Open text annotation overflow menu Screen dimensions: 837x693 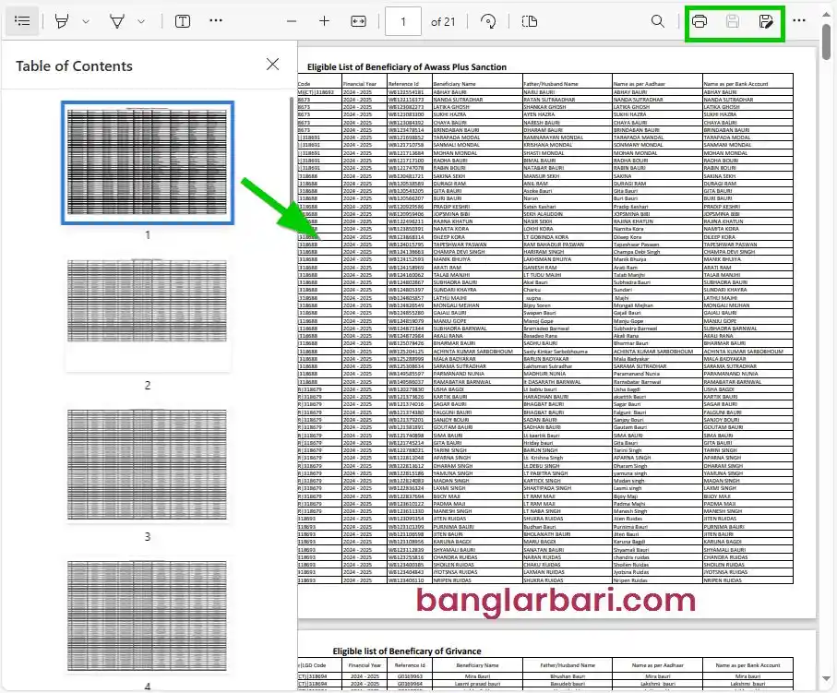216,20
